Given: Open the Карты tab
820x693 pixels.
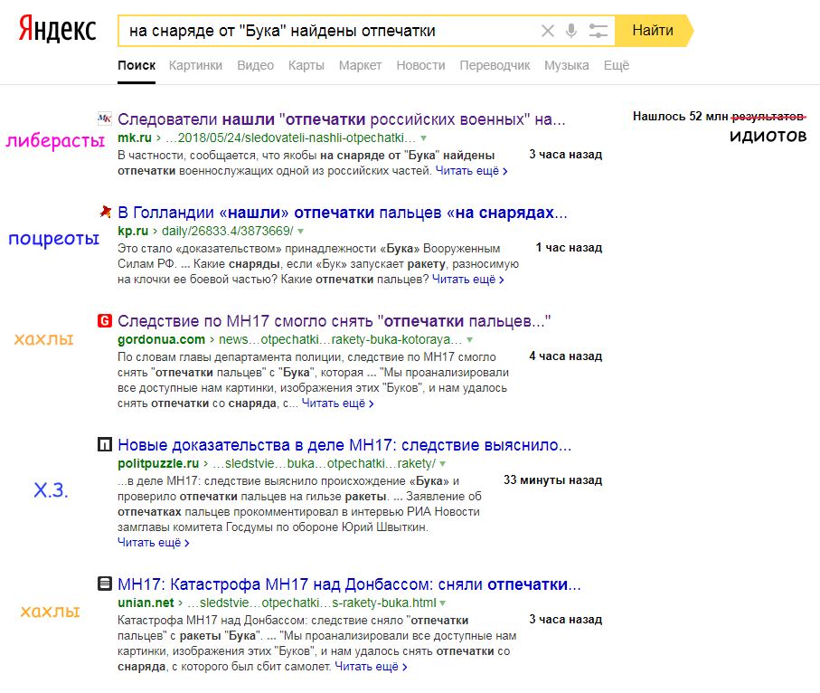Looking at the screenshot, I should point(306,65).
